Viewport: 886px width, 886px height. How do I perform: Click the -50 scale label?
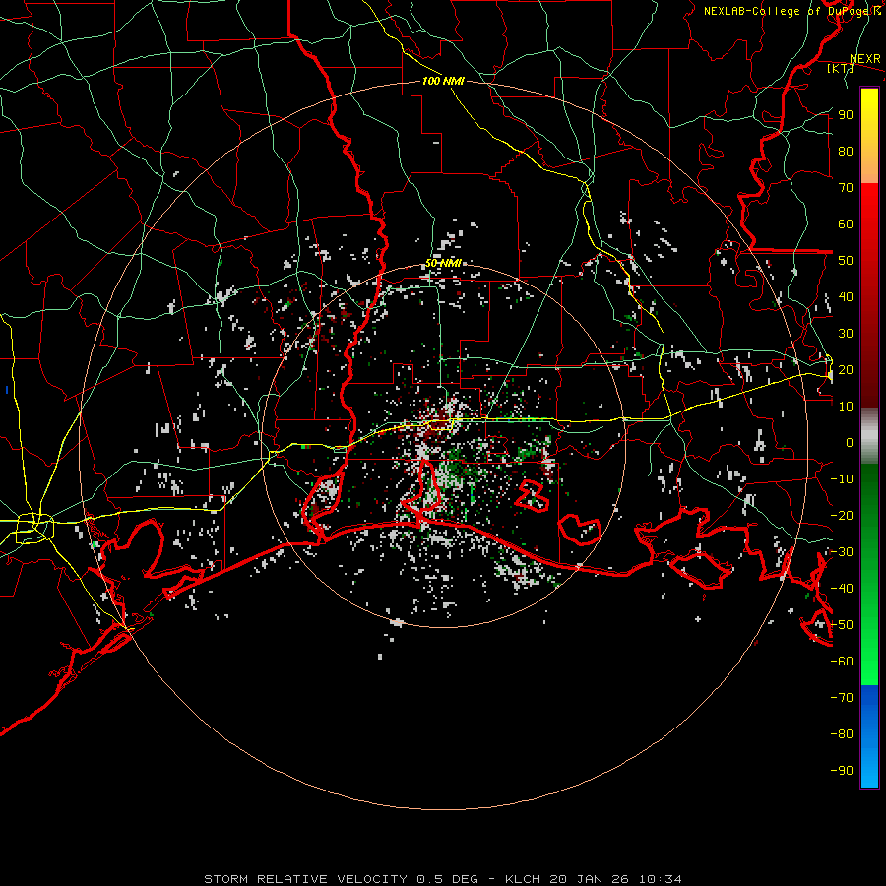coord(842,625)
